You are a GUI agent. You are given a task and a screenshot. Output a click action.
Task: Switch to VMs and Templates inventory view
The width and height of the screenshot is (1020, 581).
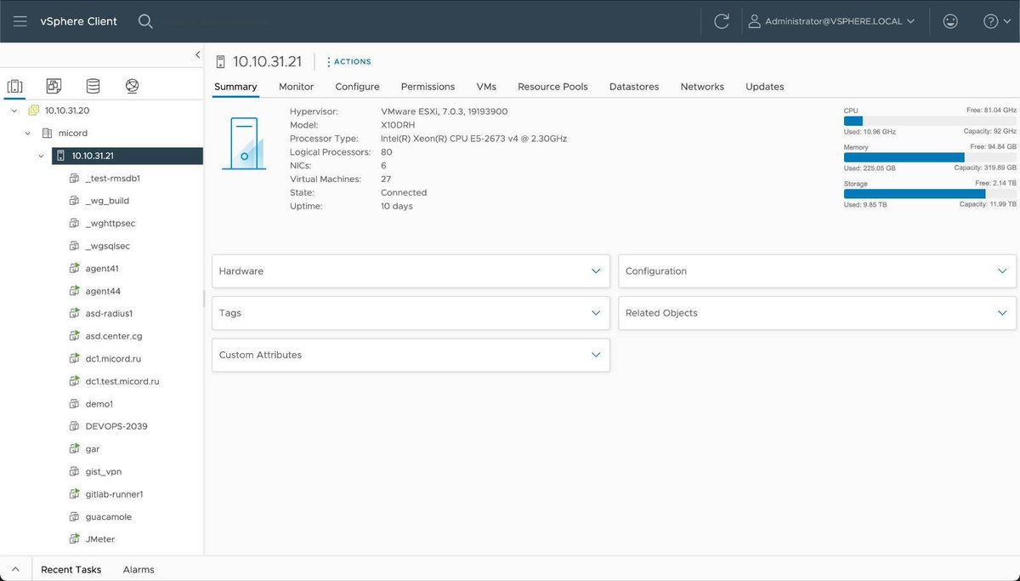tap(54, 86)
